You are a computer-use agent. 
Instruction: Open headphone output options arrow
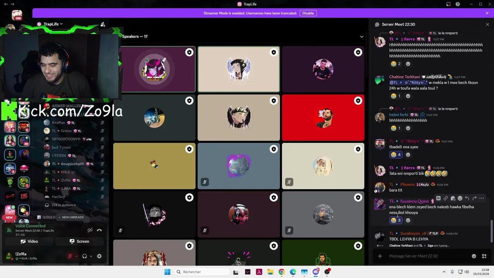91,256
